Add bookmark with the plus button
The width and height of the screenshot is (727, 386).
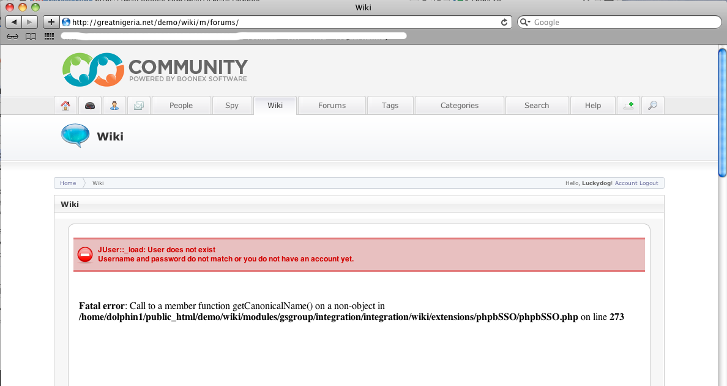(x=51, y=22)
